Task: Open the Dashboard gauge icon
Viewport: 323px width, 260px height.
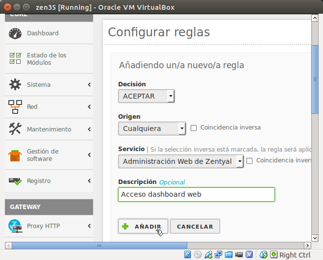Action: pyautogui.click(x=15, y=33)
